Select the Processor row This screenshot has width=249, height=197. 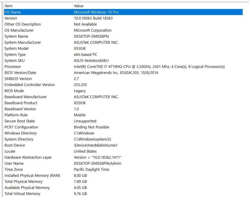123,67
